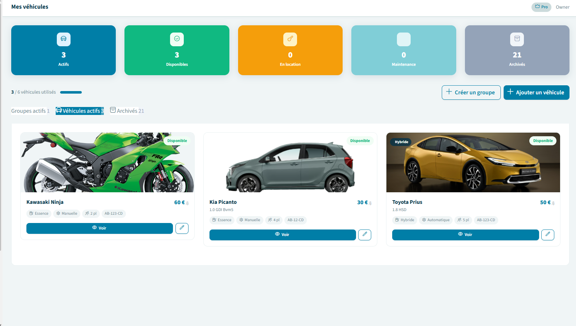
Task: Click the Disponible badge on Kia Picanto
Action: tap(360, 141)
